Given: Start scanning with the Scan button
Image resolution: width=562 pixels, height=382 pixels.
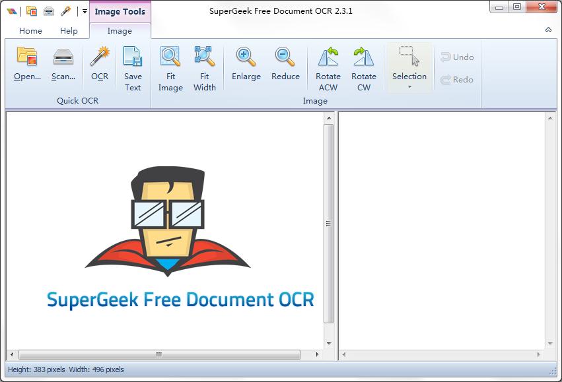Looking at the screenshot, I should coord(63,65).
